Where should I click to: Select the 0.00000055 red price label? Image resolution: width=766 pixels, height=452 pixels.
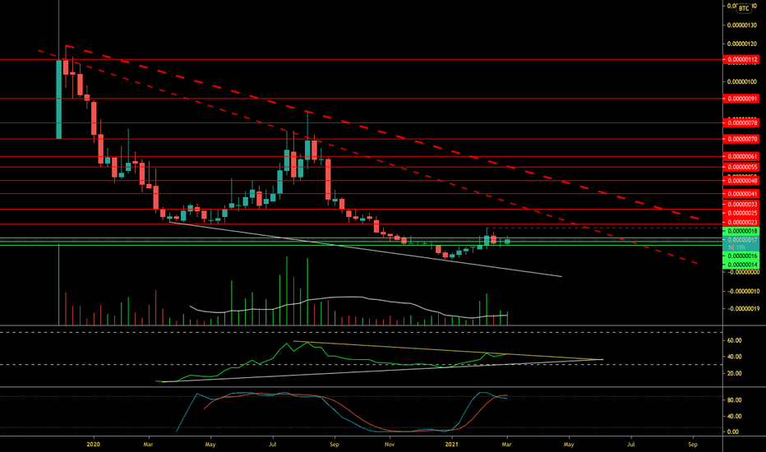[741, 167]
